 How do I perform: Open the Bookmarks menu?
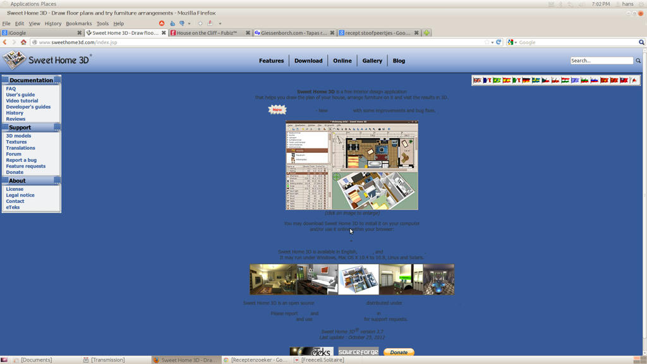tap(79, 23)
